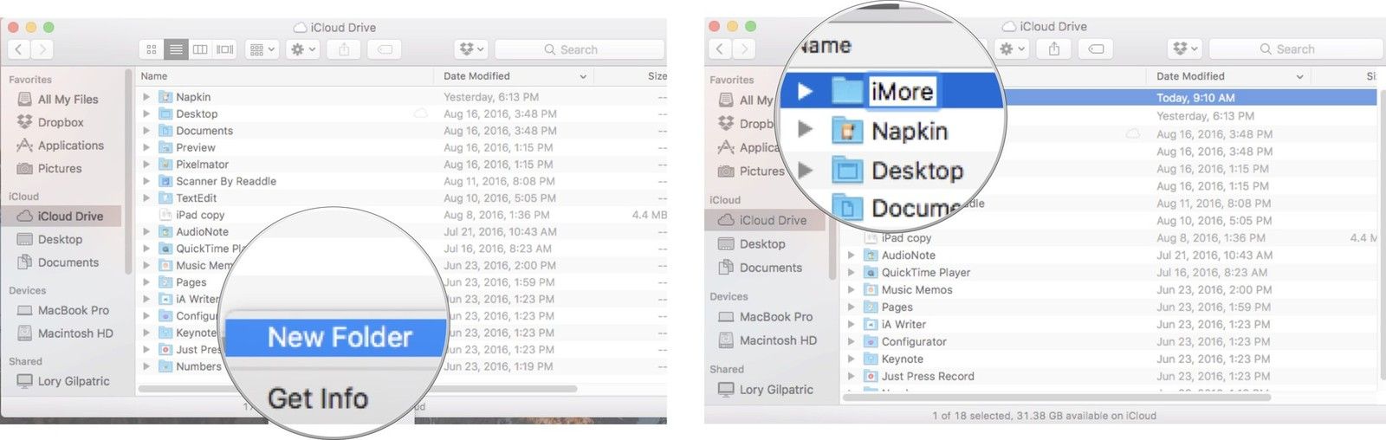
Task: Select Scanner By Readdle folder icon in left window
Action: [165, 181]
